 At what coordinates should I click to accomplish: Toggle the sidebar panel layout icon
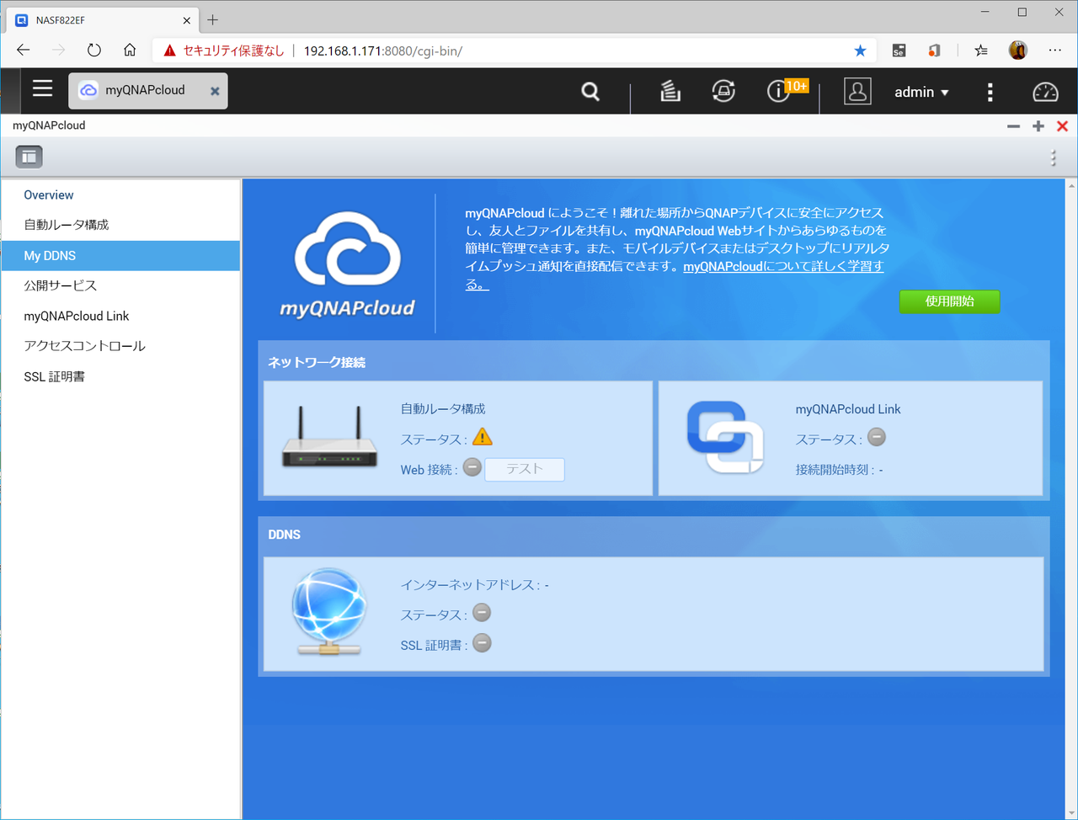pos(29,157)
